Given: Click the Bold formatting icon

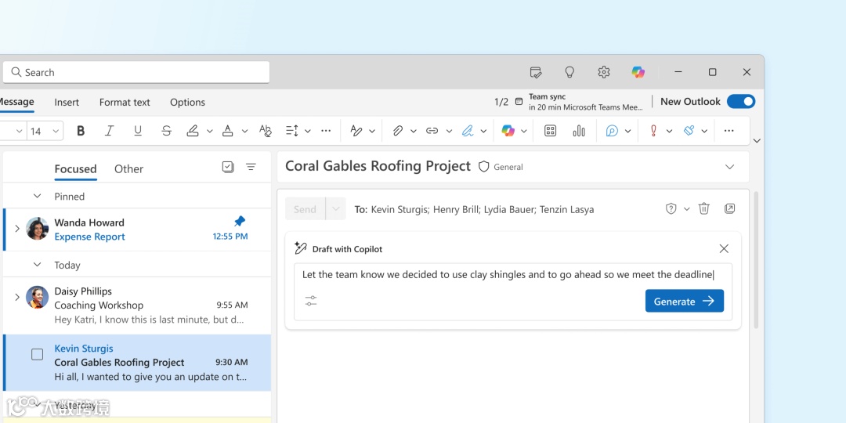Looking at the screenshot, I should click(x=81, y=131).
